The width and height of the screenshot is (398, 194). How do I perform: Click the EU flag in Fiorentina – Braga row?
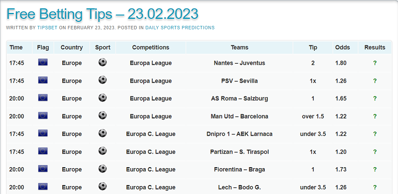pos(43,169)
